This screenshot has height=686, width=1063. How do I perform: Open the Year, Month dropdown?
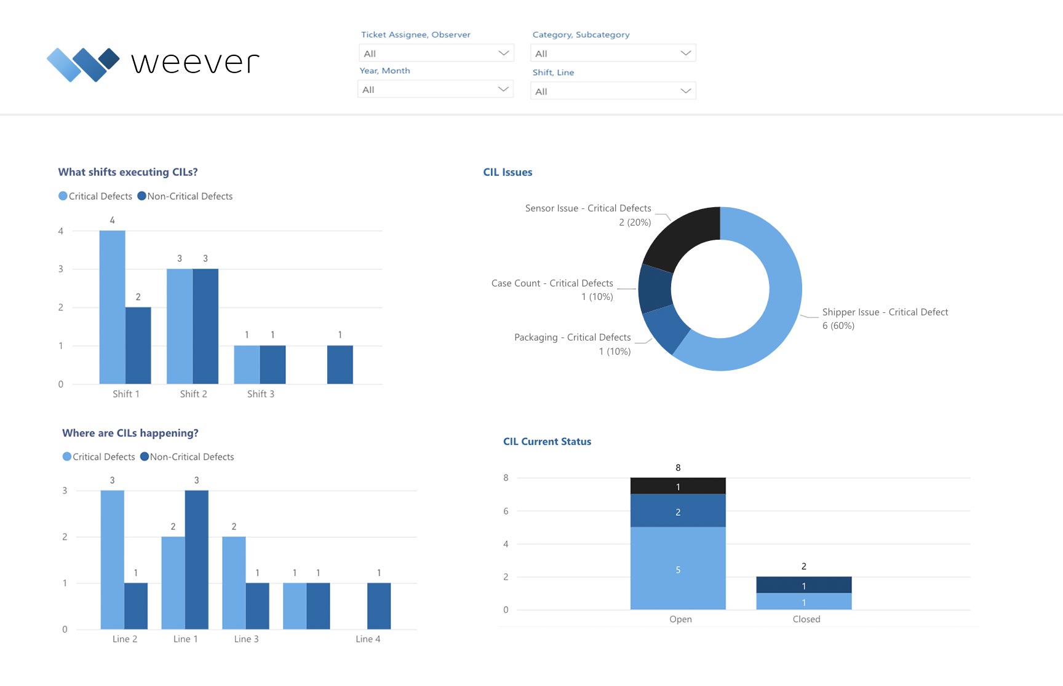pos(435,89)
